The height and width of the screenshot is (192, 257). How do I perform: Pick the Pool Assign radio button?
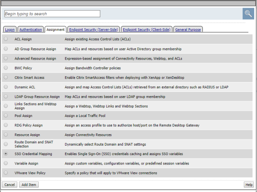(x=6, y=116)
